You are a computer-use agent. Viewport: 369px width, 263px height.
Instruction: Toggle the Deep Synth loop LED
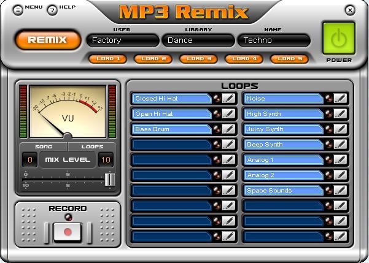click(328, 144)
